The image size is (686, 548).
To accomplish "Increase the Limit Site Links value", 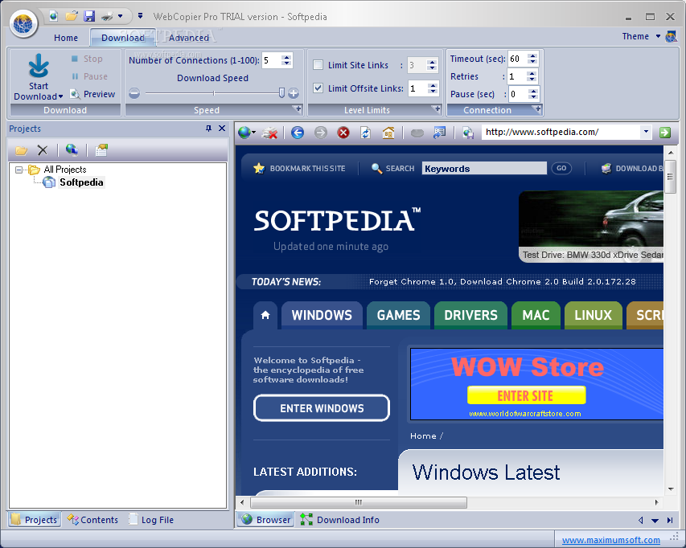I will pyautogui.click(x=432, y=62).
